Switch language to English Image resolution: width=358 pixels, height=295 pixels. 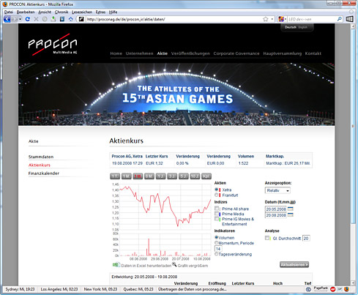[303, 27]
